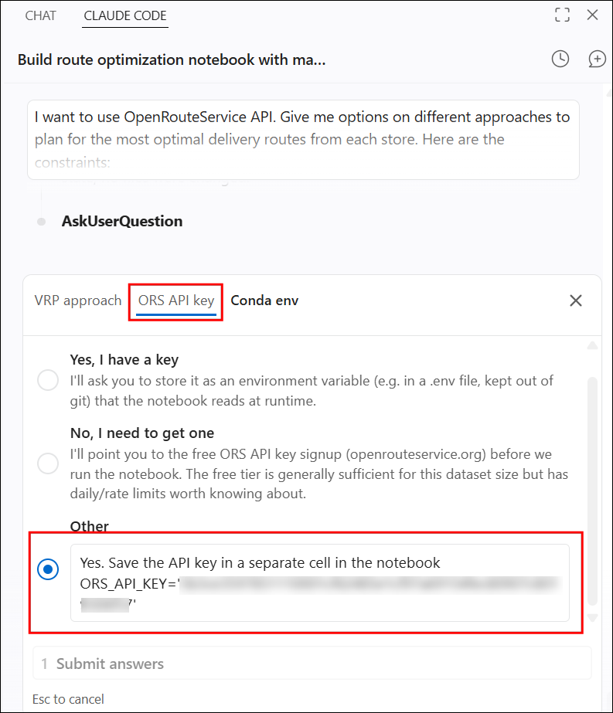Close the Claude Code panel
613x713 pixels.
point(592,15)
